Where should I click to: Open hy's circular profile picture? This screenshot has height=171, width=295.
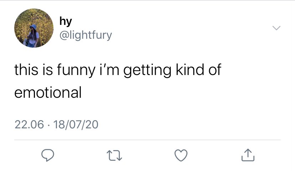(x=34, y=28)
